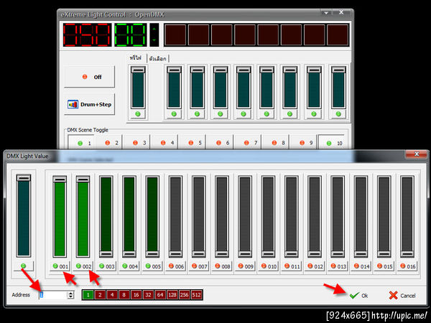
Task: Toggle address bit 512 box
Action: [x=196, y=295]
